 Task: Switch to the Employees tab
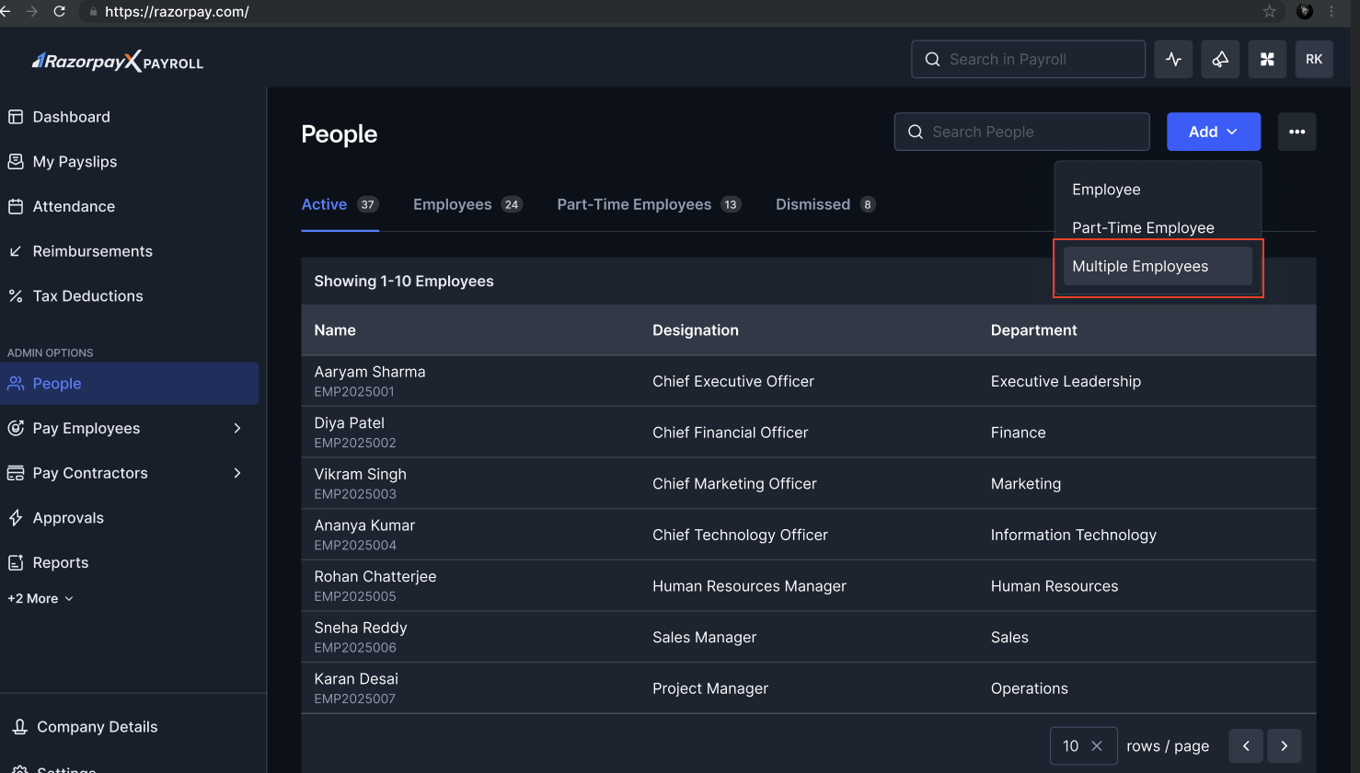pyautogui.click(x=467, y=204)
